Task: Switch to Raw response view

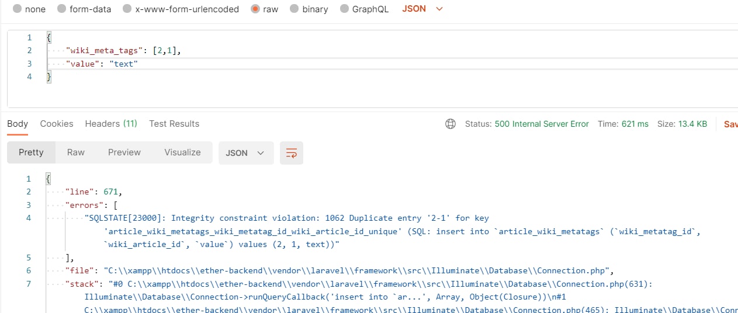Action: point(76,152)
